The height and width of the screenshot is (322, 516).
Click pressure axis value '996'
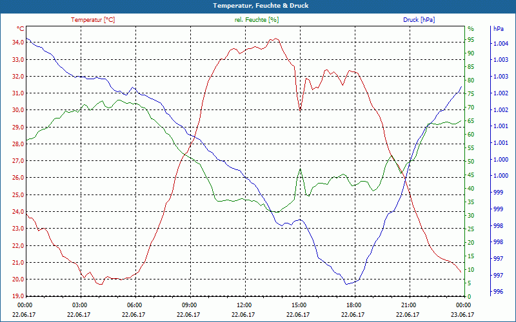pos(499,292)
